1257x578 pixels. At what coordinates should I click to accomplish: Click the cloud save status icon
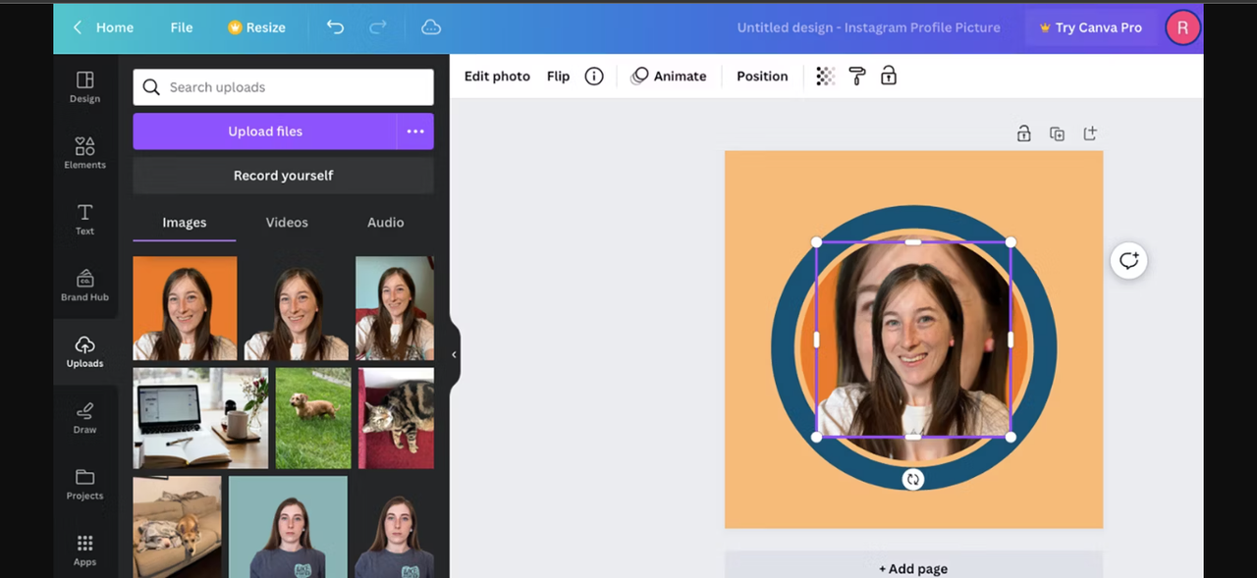click(x=431, y=27)
